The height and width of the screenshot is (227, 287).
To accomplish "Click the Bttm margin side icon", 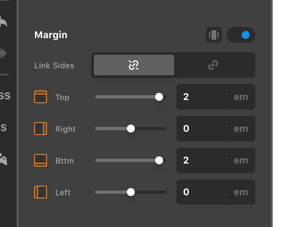I will point(41,160).
